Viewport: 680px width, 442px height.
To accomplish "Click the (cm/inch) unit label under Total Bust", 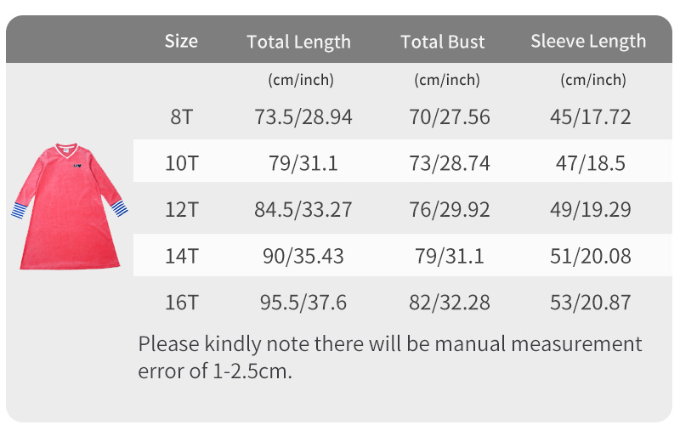I will (x=447, y=81).
